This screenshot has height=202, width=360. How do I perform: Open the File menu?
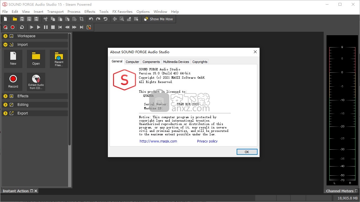[5, 12]
